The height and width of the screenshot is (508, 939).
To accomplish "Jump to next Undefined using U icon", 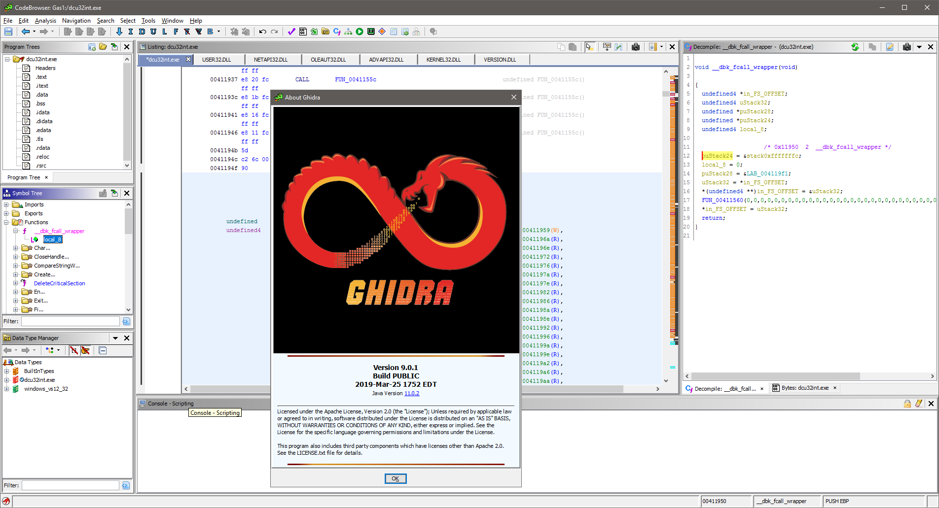I will click(x=153, y=32).
